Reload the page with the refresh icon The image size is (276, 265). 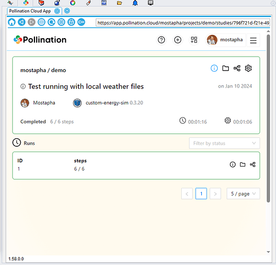click(x=51, y=22)
